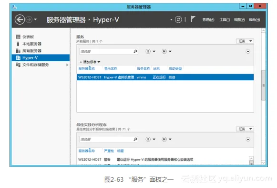Select the 警告 result row for WS2012-HOST
The width and height of the screenshot is (277, 188).
click(x=163, y=160)
